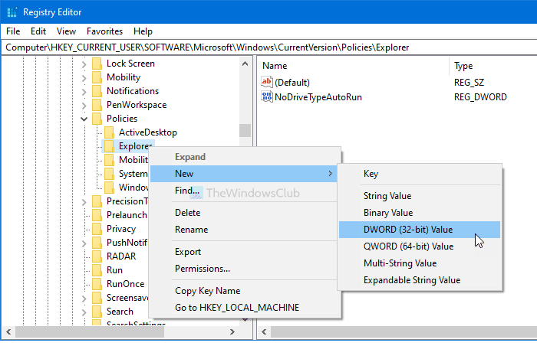Open the Favorites menu
The width and height of the screenshot is (537, 346).
click(103, 31)
